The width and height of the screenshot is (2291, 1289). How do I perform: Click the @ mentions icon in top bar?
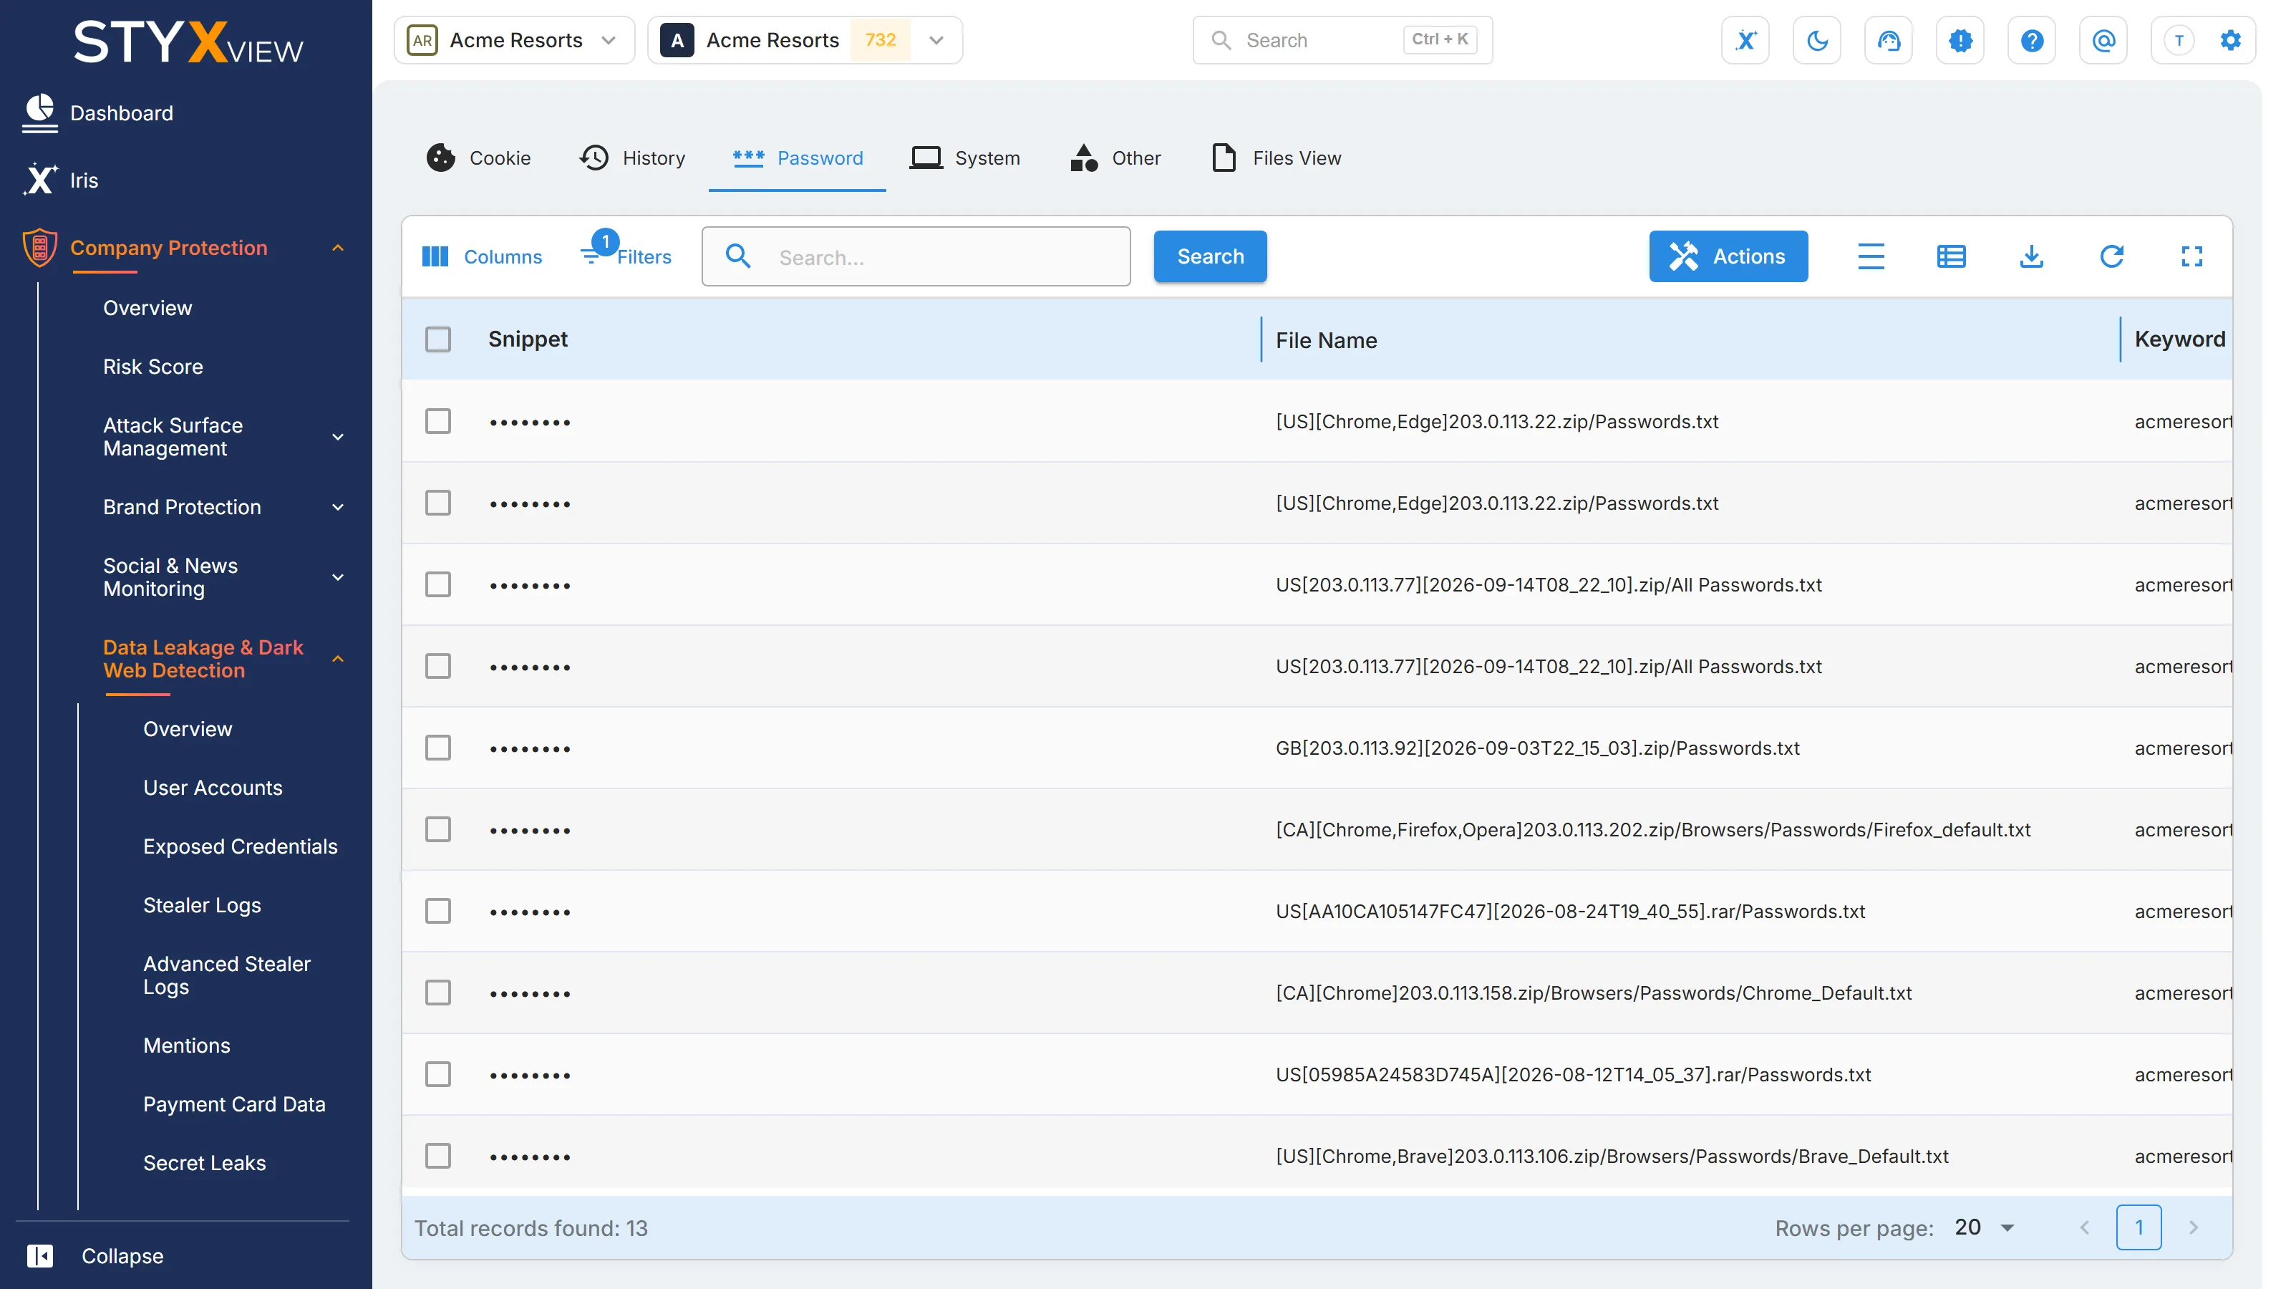tap(2103, 40)
